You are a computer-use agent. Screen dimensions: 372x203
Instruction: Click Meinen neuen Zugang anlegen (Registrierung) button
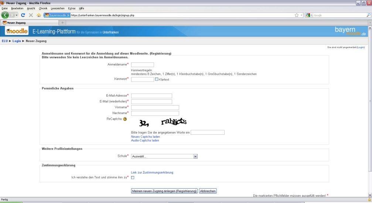click(x=164, y=191)
